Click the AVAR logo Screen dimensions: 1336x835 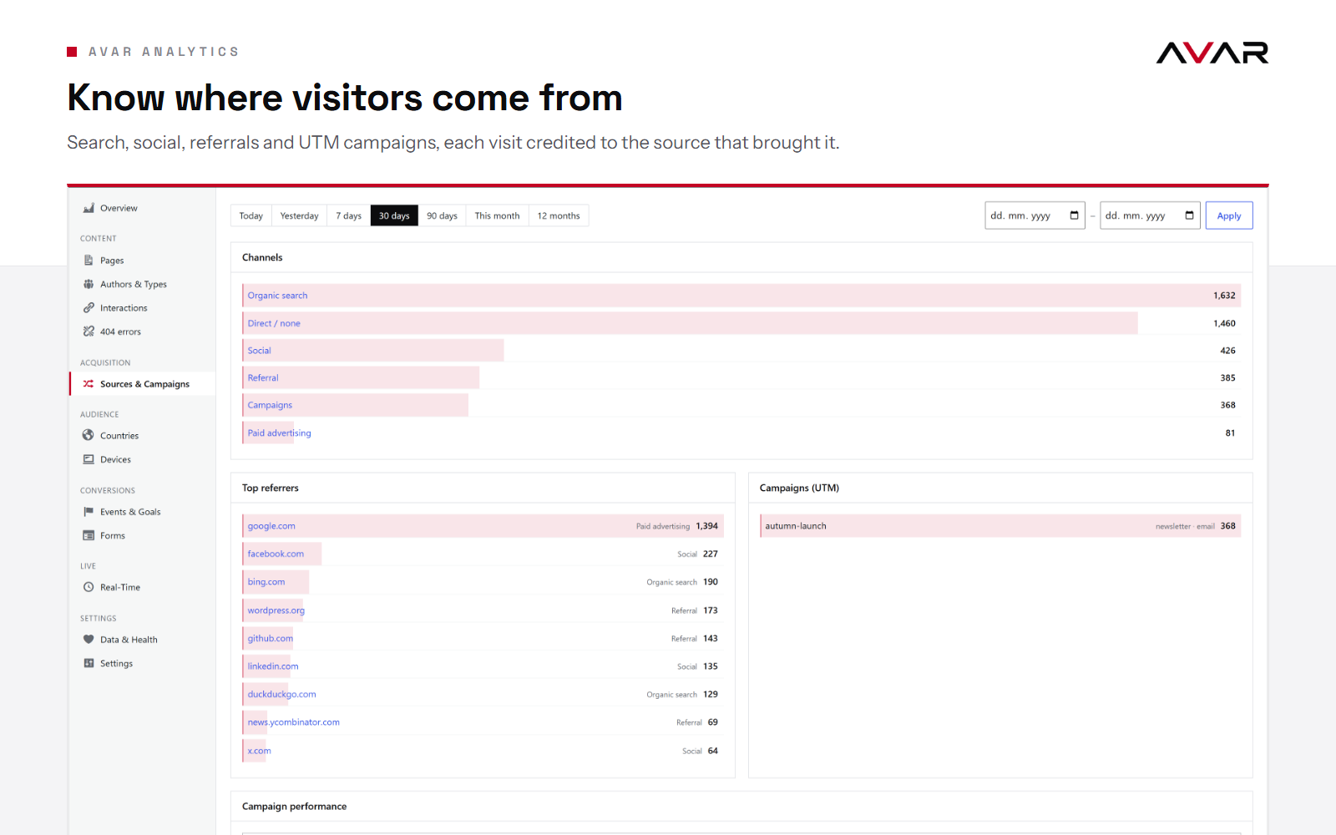1212,53
